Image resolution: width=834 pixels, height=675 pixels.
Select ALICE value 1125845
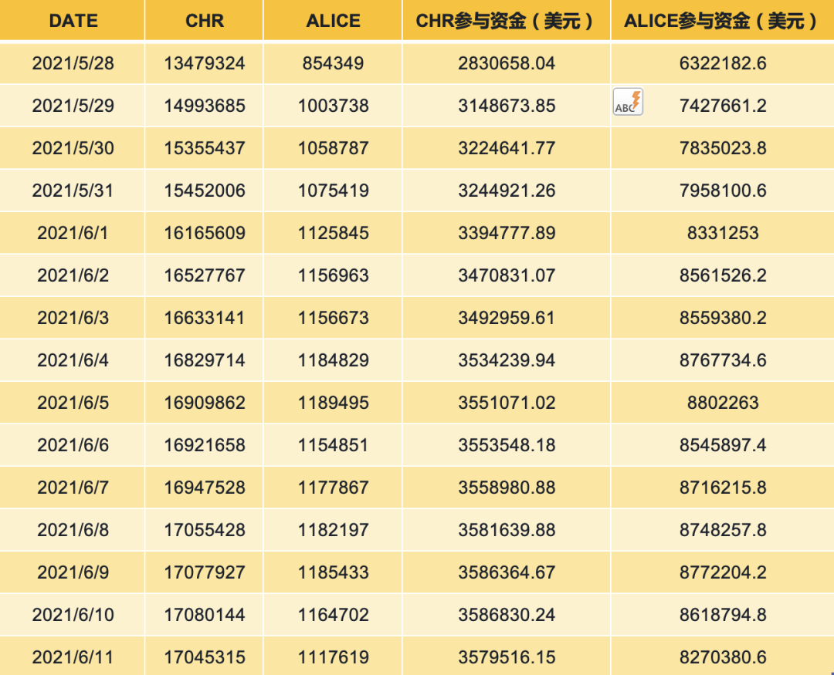pyautogui.click(x=333, y=233)
